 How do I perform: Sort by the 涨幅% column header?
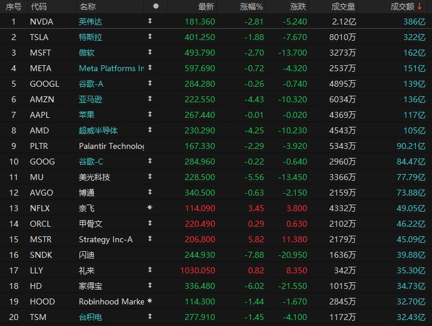coord(252,7)
